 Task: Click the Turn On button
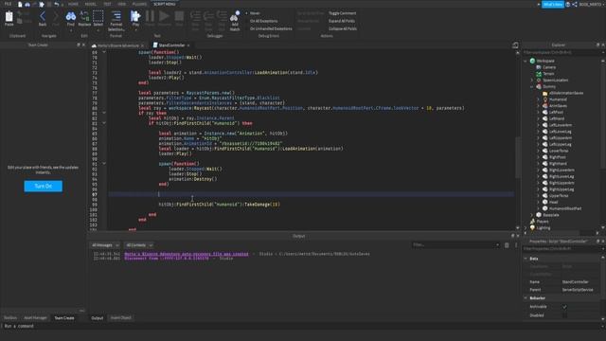pyautogui.click(x=43, y=186)
